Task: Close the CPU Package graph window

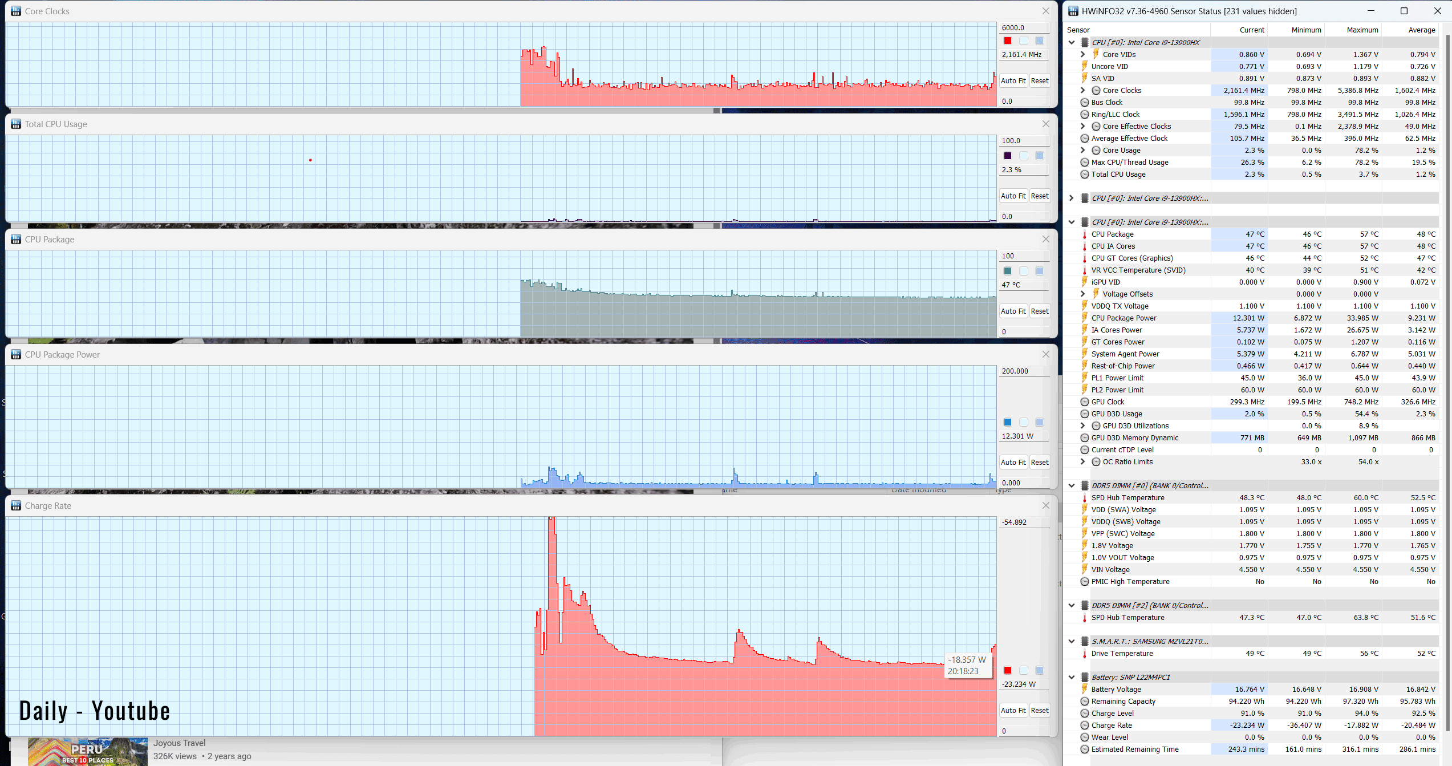Action: [x=1045, y=239]
